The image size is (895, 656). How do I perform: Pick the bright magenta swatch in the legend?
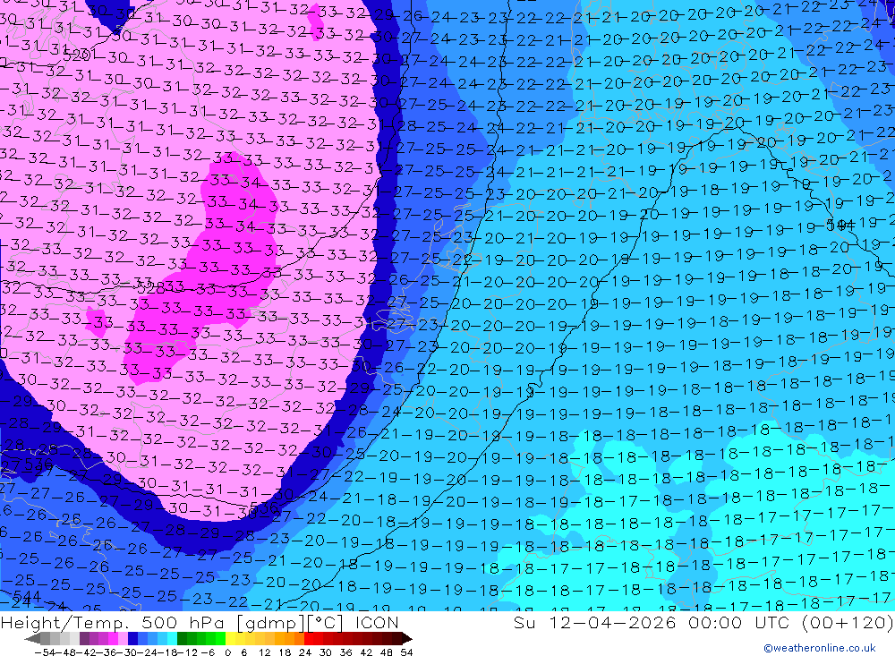pos(113,638)
